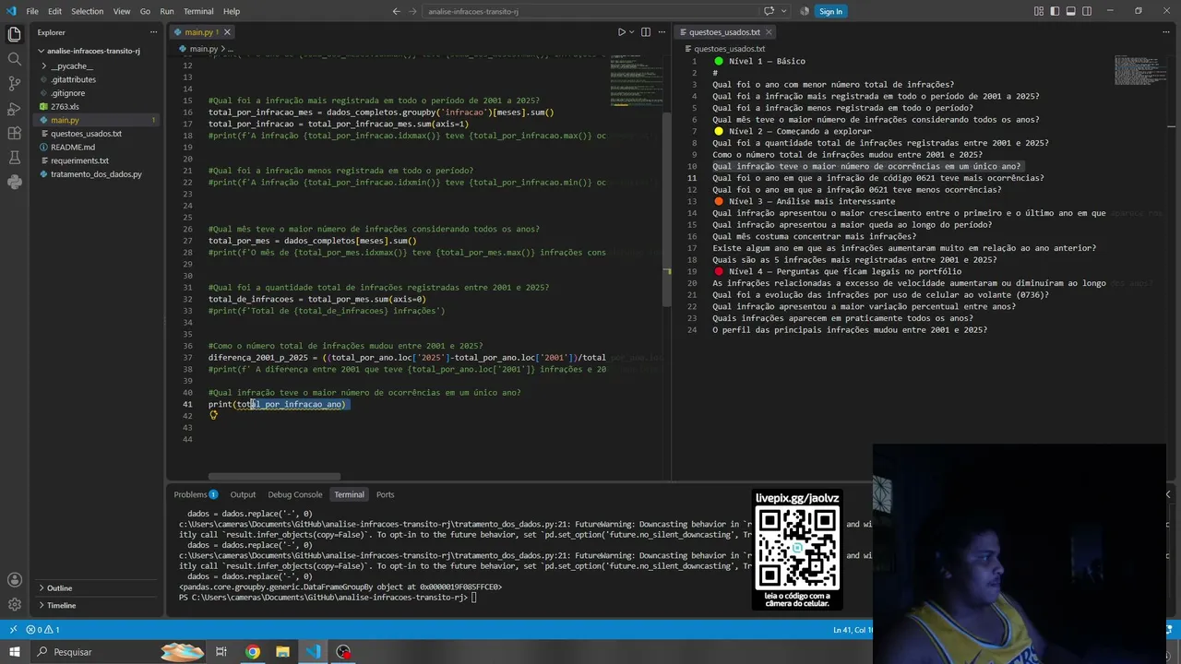Switch to the Ports panel tab
The height and width of the screenshot is (664, 1181).
pos(385,494)
